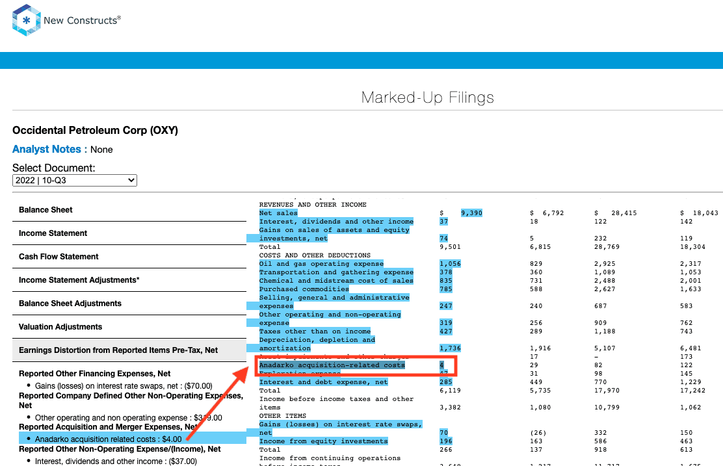The height and width of the screenshot is (466, 723).
Task: Select Earnings Distortion from Reported Items section
Action: 129,350
